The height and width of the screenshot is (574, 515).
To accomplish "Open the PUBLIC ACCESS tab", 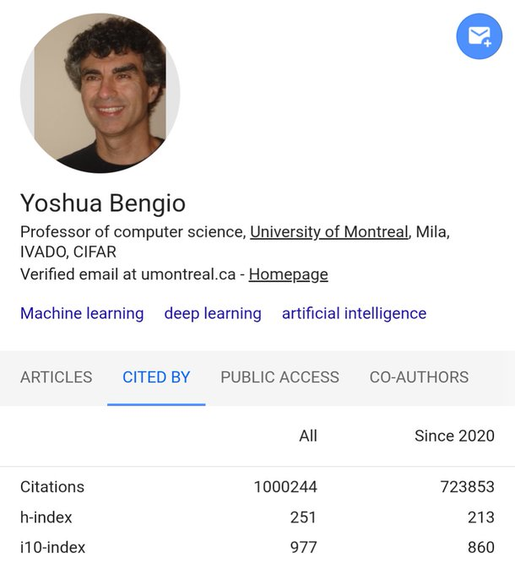I will [279, 377].
